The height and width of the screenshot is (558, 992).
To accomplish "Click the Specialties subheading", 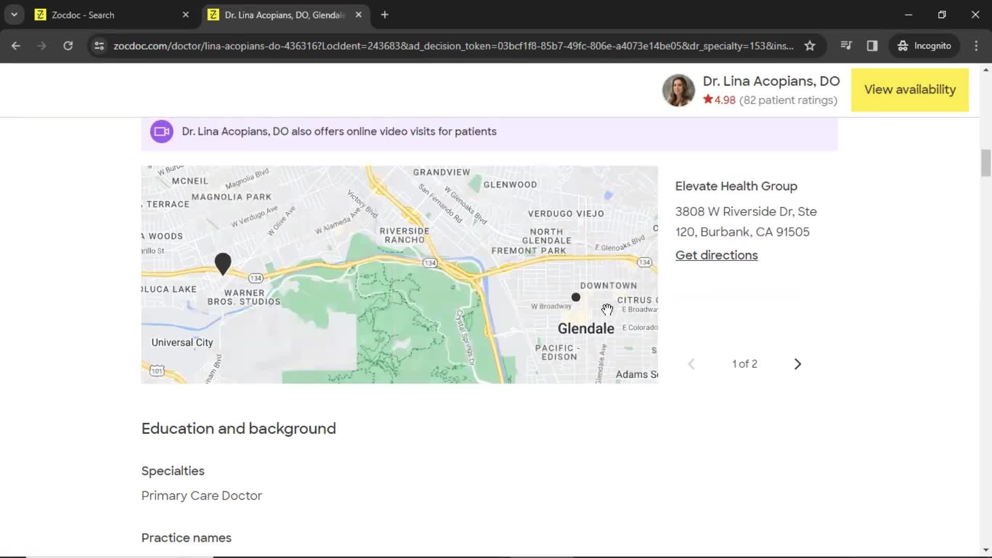I will point(173,471).
